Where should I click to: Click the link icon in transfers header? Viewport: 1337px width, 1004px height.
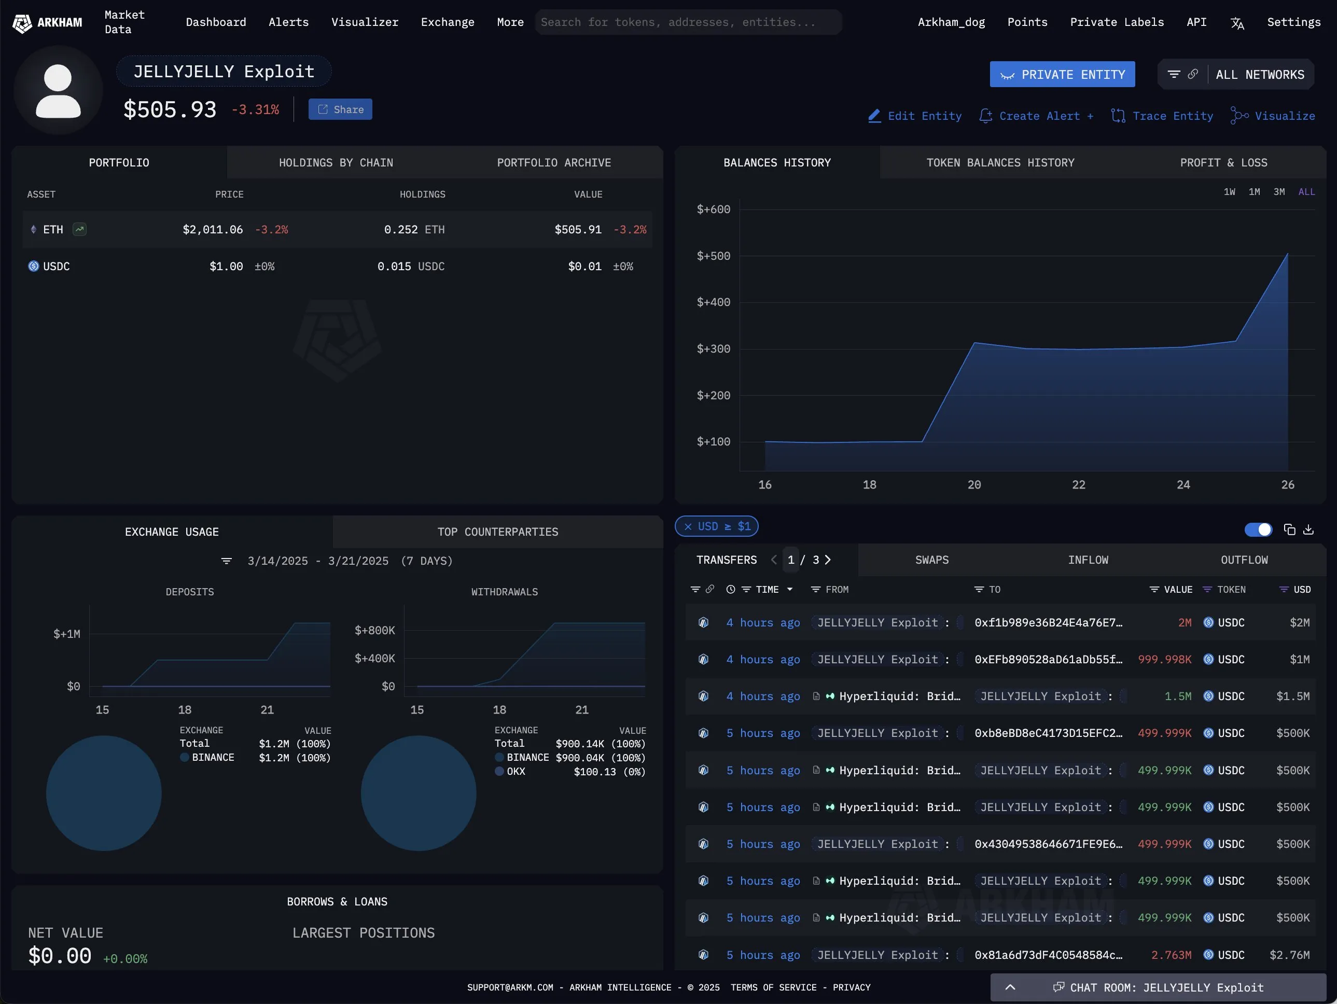tap(709, 589)
